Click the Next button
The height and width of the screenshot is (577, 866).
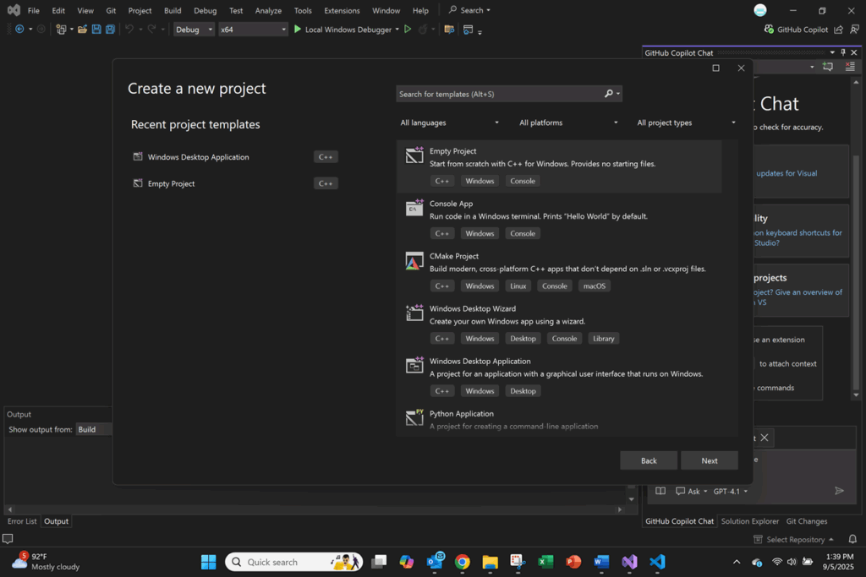709,460
